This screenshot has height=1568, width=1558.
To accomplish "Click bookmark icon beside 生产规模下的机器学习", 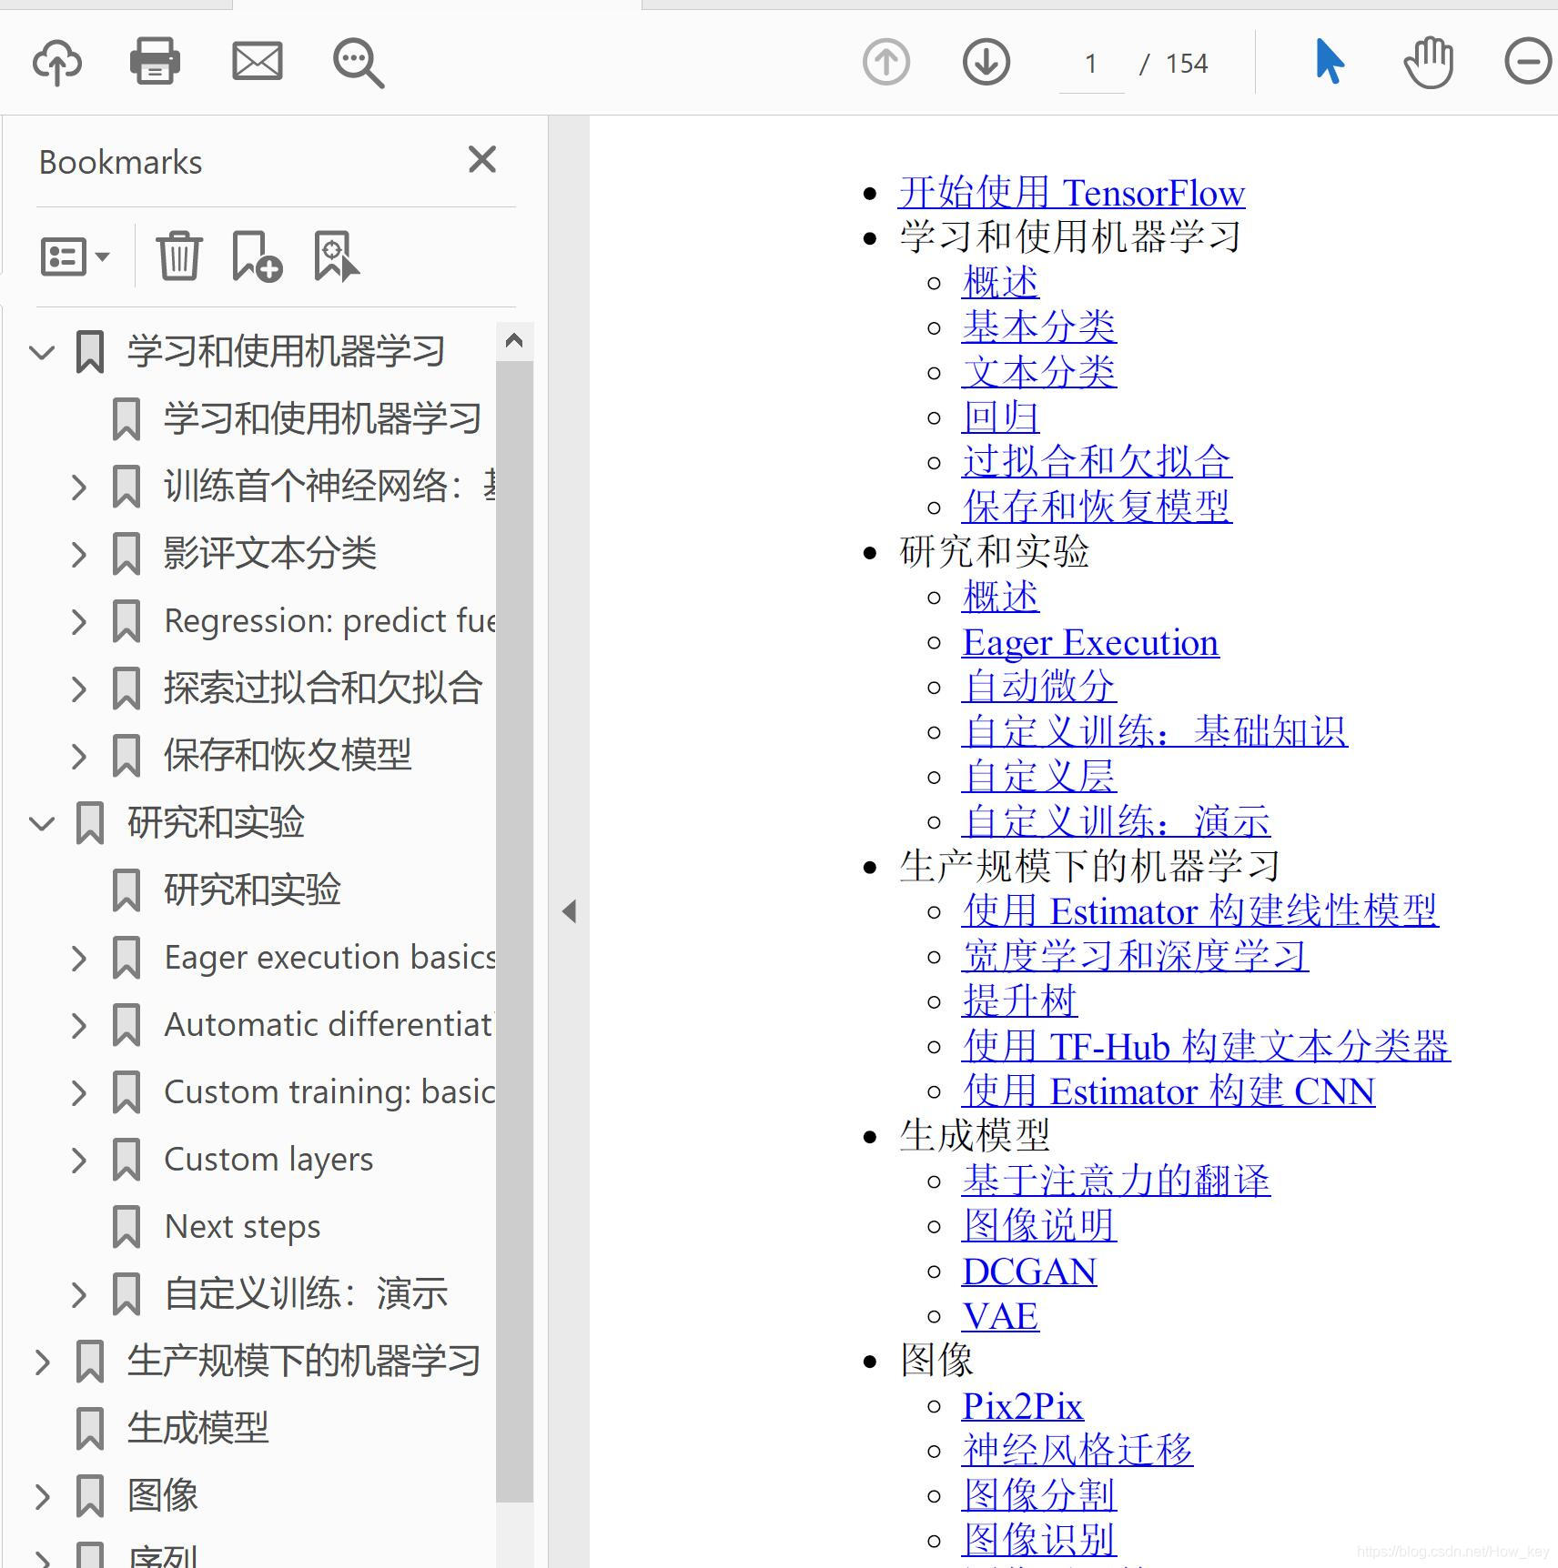I will [89, 1362].
